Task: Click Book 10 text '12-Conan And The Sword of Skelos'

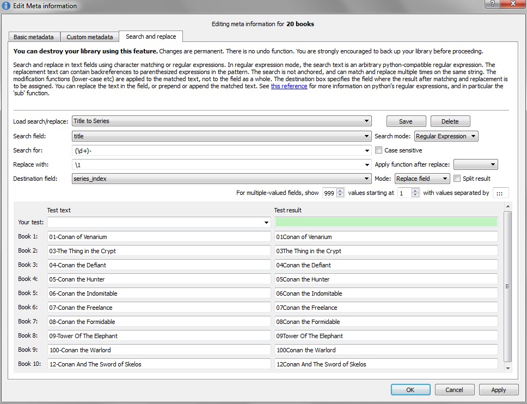Action: [159, 364]
